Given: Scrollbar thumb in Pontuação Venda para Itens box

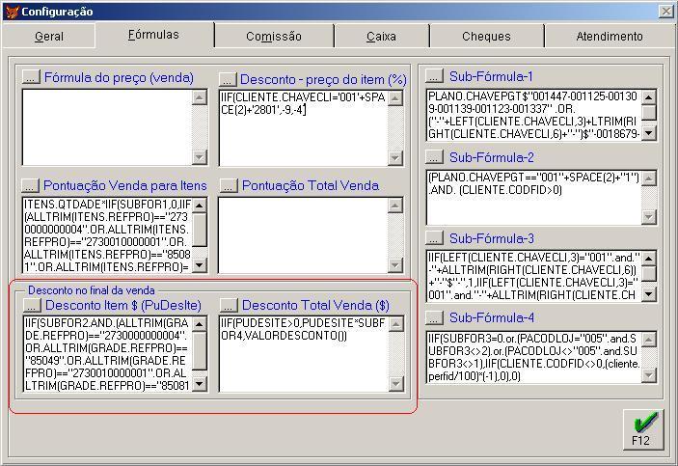Looking at the screenshot, I should [200, 230].
